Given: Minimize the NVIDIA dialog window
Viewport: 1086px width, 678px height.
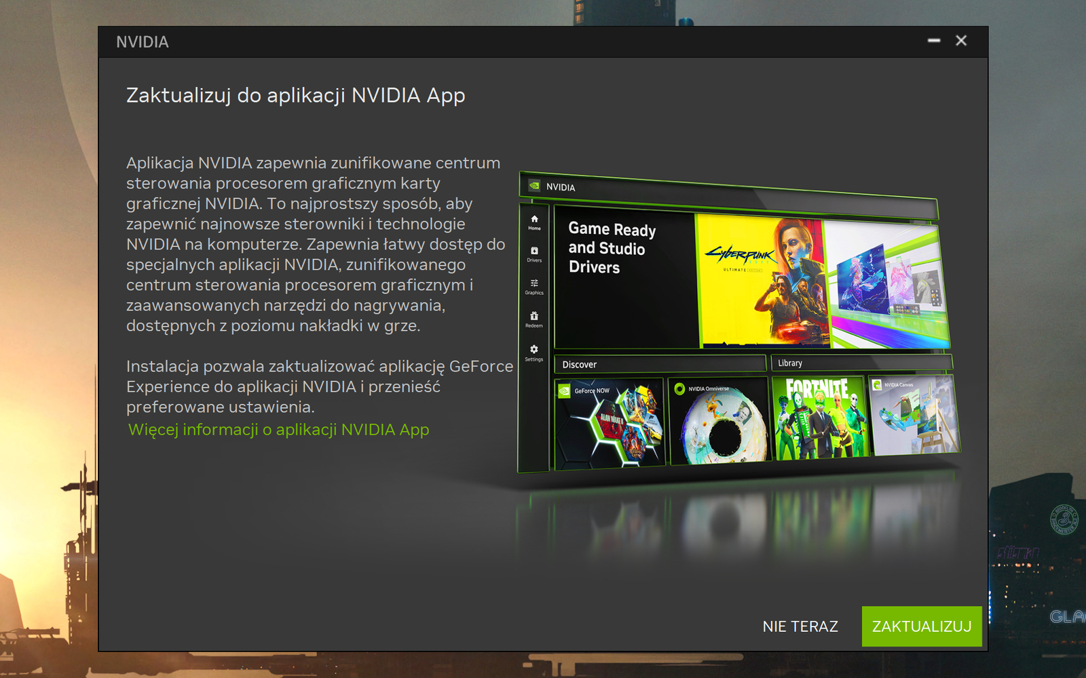Looking at the screenshot, I should click(934, 41).
